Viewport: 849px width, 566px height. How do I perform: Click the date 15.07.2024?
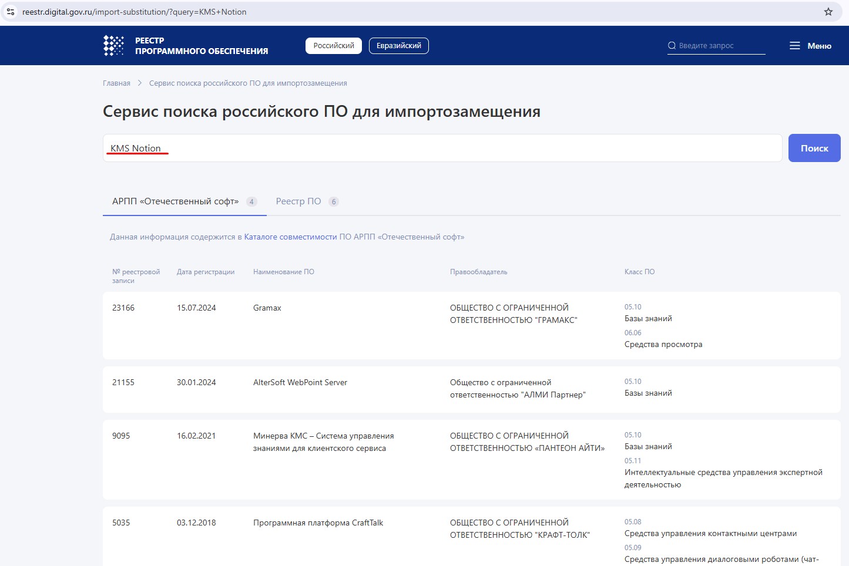click(196, 308)
